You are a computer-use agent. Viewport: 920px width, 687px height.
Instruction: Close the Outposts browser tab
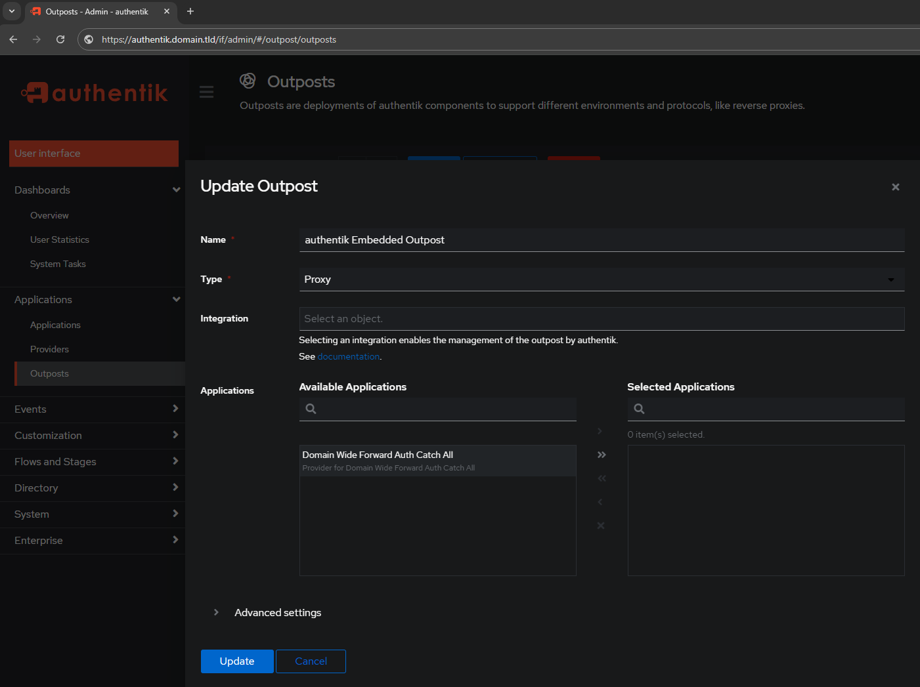pos(167,11)
